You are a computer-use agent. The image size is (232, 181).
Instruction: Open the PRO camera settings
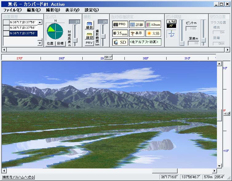[x=120, y=24]
